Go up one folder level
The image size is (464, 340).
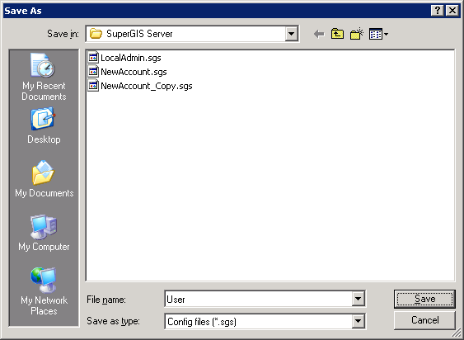(x=337, y=34)
